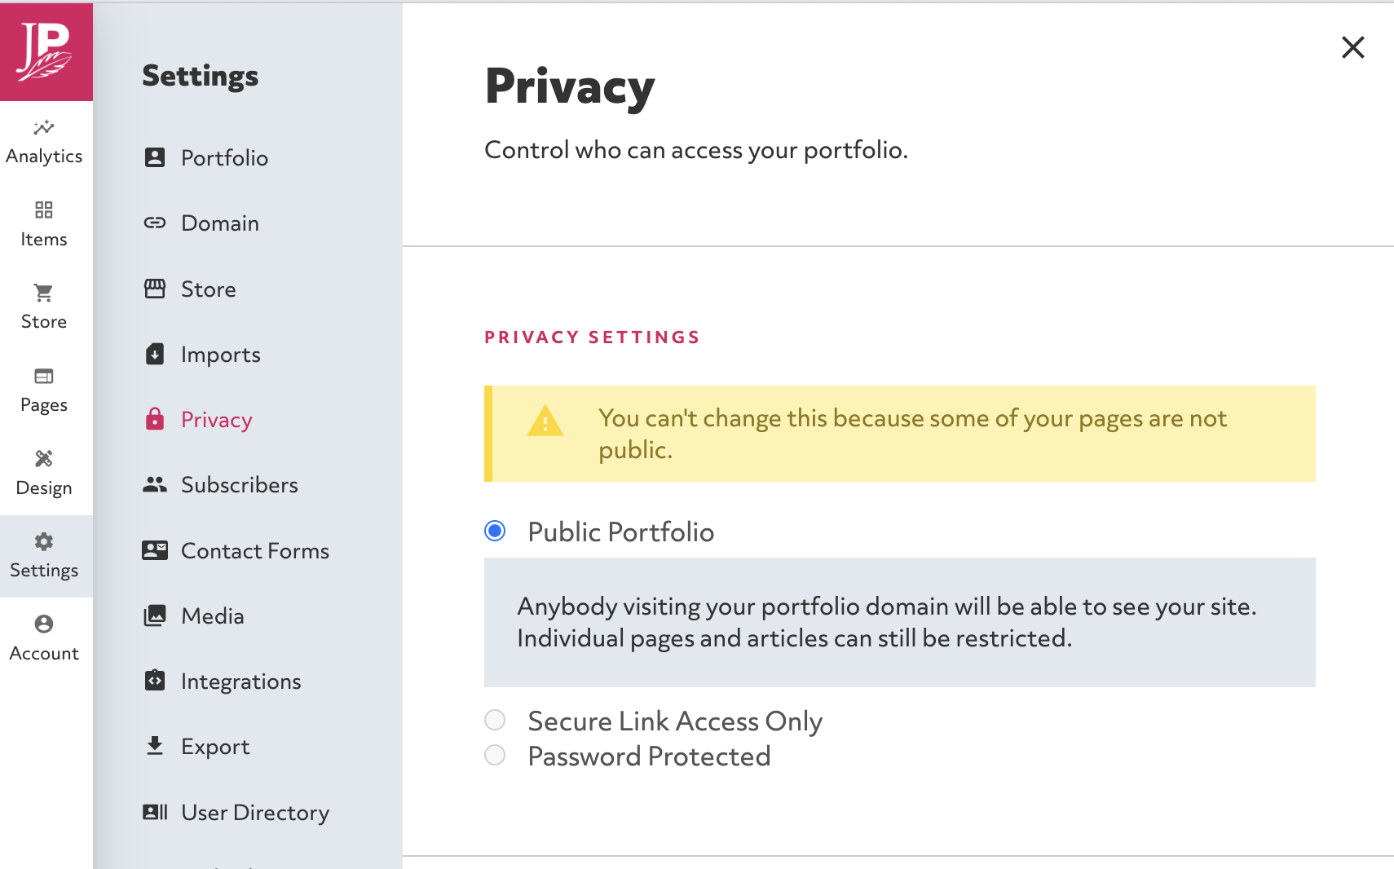Open User Directory settings
The height and width of the screenshot is (869, 1394).
click(254, 813)
